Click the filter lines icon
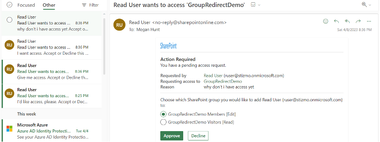 click(84, 5)
